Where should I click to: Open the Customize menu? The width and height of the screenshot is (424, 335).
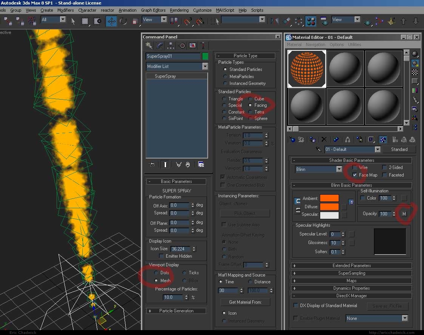click(x=202, y=10)
